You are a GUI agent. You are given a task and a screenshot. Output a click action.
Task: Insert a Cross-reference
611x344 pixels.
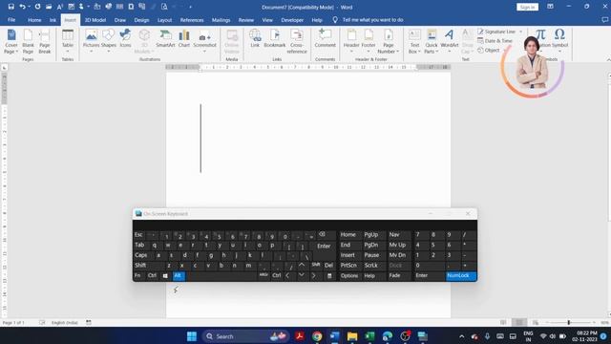(297, 41)
